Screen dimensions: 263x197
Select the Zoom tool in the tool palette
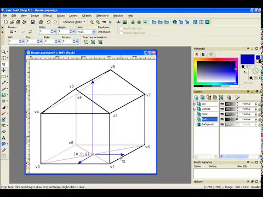tap(3, 52)
